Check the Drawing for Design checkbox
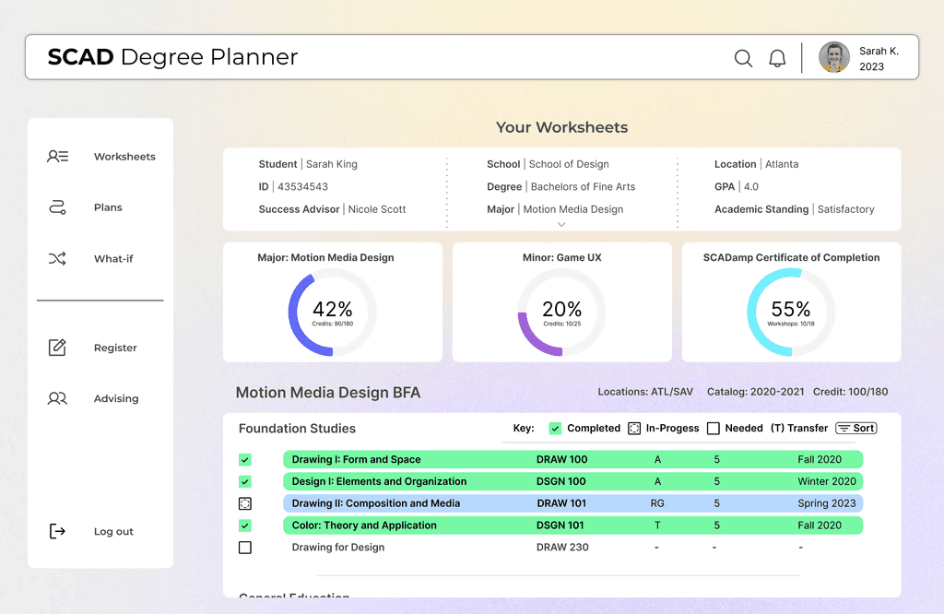944x614 pixels. (245, 548)
